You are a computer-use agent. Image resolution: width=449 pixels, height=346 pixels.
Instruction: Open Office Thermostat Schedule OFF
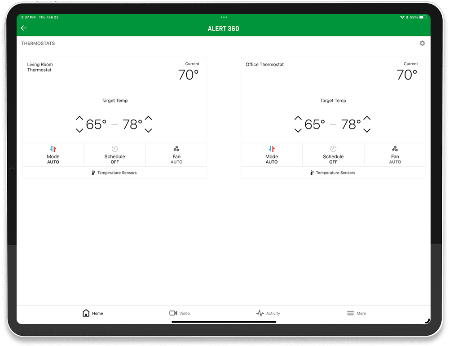coord(333,155)
